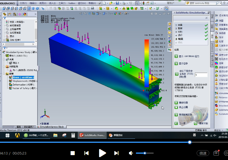This screenshot has width=228, height=160.
Task: Open the search SolidWorks Help dropdown arrow
Action: [221, 3]
